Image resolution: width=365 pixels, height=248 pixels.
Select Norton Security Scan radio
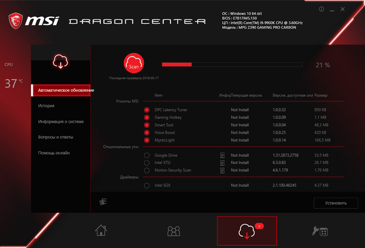pyautogui.click(x=147, y=170)
